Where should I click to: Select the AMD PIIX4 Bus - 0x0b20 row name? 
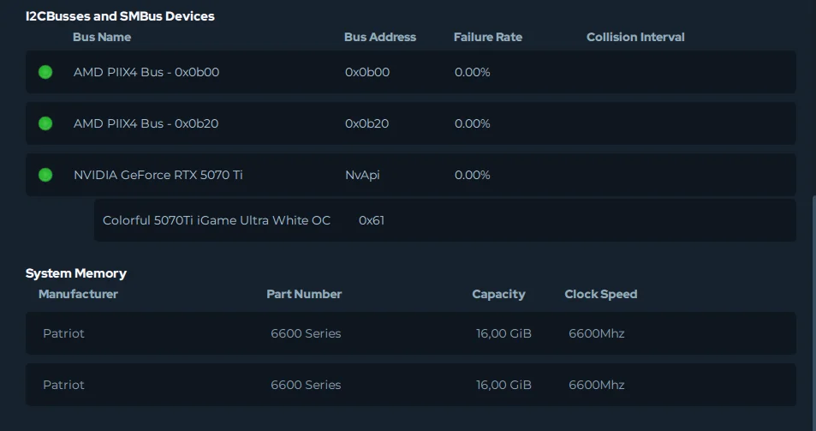(146, 123)
